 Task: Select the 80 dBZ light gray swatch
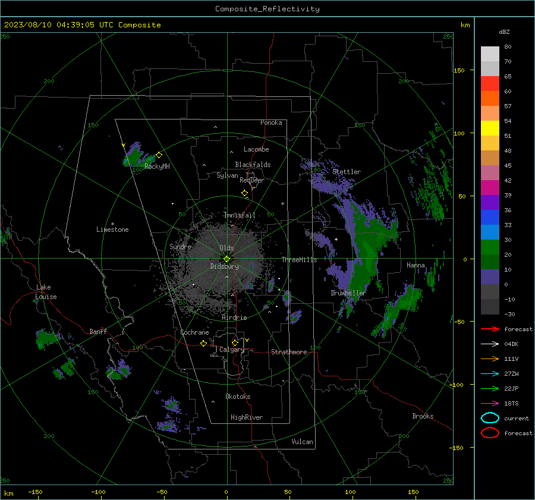pyautogui.click(x=490, y=54)
